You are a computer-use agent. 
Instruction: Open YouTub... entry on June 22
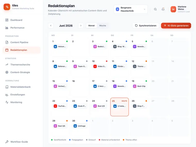coord(60,106)
